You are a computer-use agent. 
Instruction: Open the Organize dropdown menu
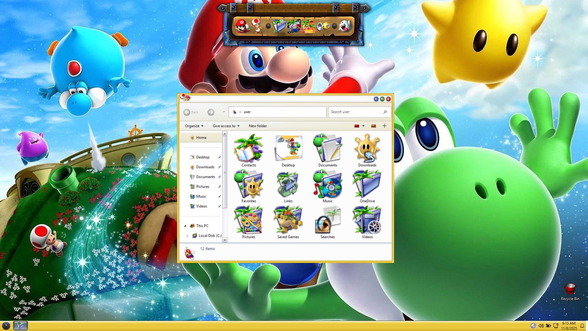pyautogui.click(x=194, y=126)
